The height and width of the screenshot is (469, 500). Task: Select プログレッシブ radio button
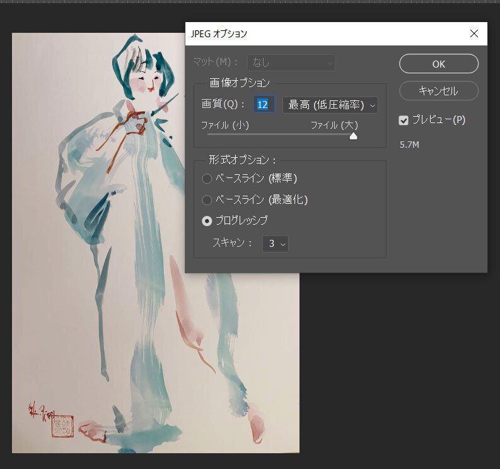207,221
